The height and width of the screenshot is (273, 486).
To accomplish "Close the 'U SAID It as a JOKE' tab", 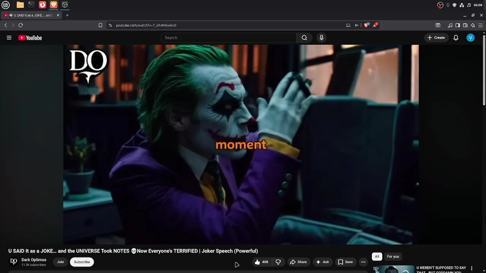I will pos(58,15).
